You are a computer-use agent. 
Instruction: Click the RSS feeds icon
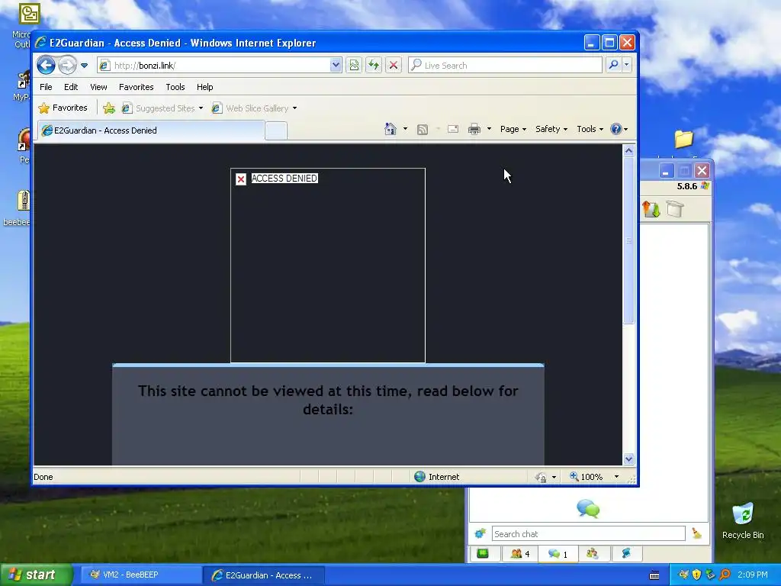[423, 130]
